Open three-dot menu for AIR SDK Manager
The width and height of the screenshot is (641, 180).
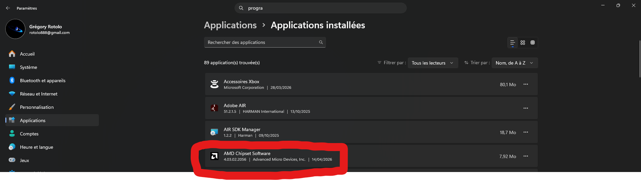pyautogui.click(x=526, y=132)
